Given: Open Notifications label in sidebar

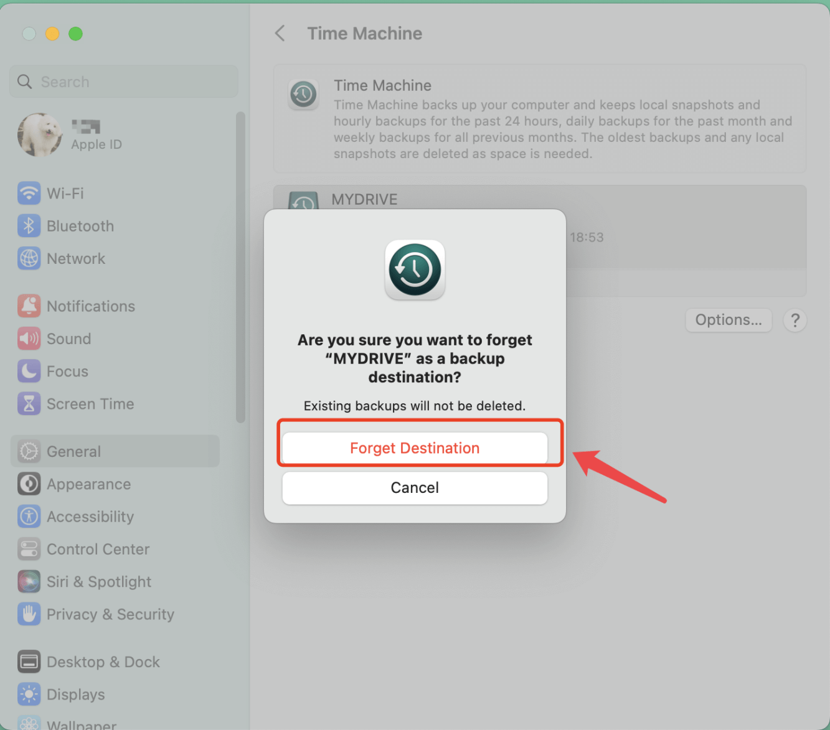Looking at the screenshot, I should point(91,306).
